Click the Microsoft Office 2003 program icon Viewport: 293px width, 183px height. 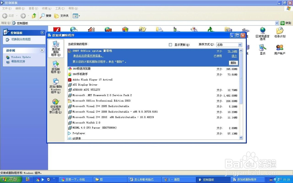click(70, 101)
